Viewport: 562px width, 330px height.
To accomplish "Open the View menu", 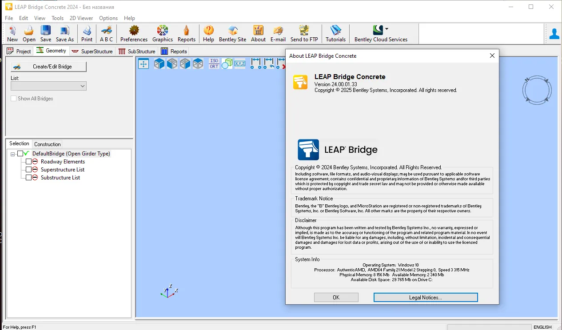I will coord(40,18).
